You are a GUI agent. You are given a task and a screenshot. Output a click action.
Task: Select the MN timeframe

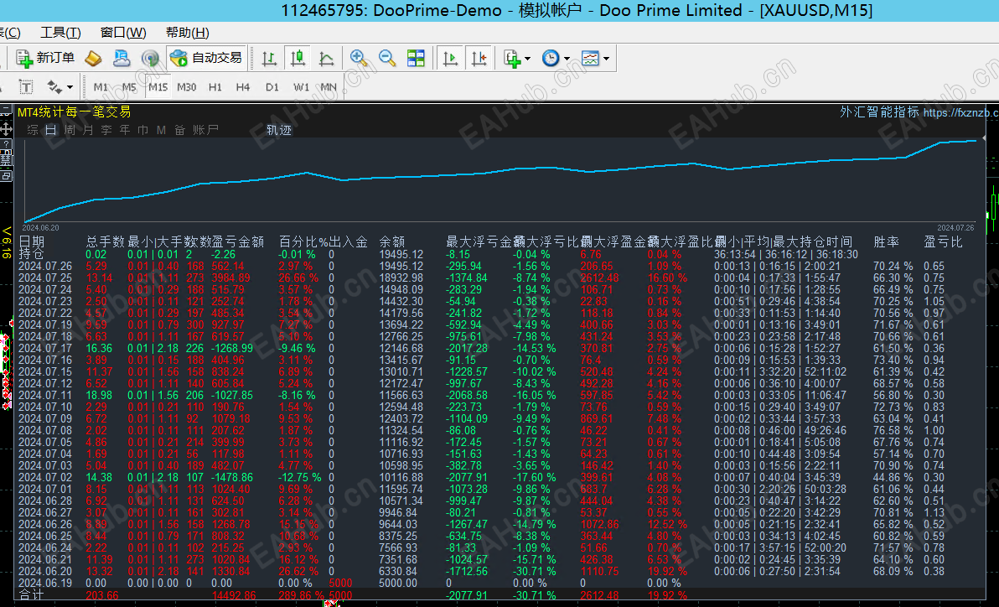[329, 86]
